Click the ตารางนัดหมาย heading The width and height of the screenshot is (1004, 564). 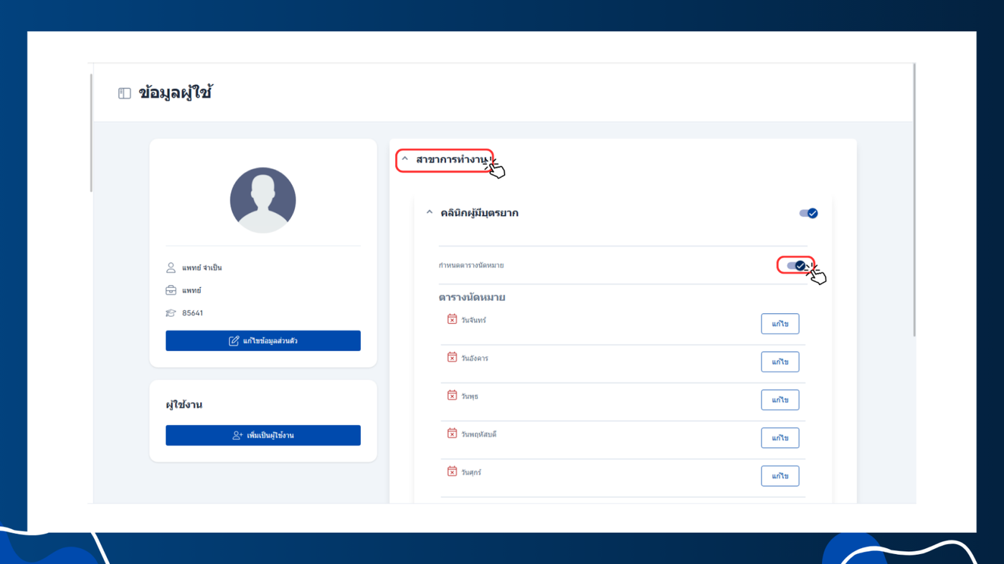pos(472,297)
